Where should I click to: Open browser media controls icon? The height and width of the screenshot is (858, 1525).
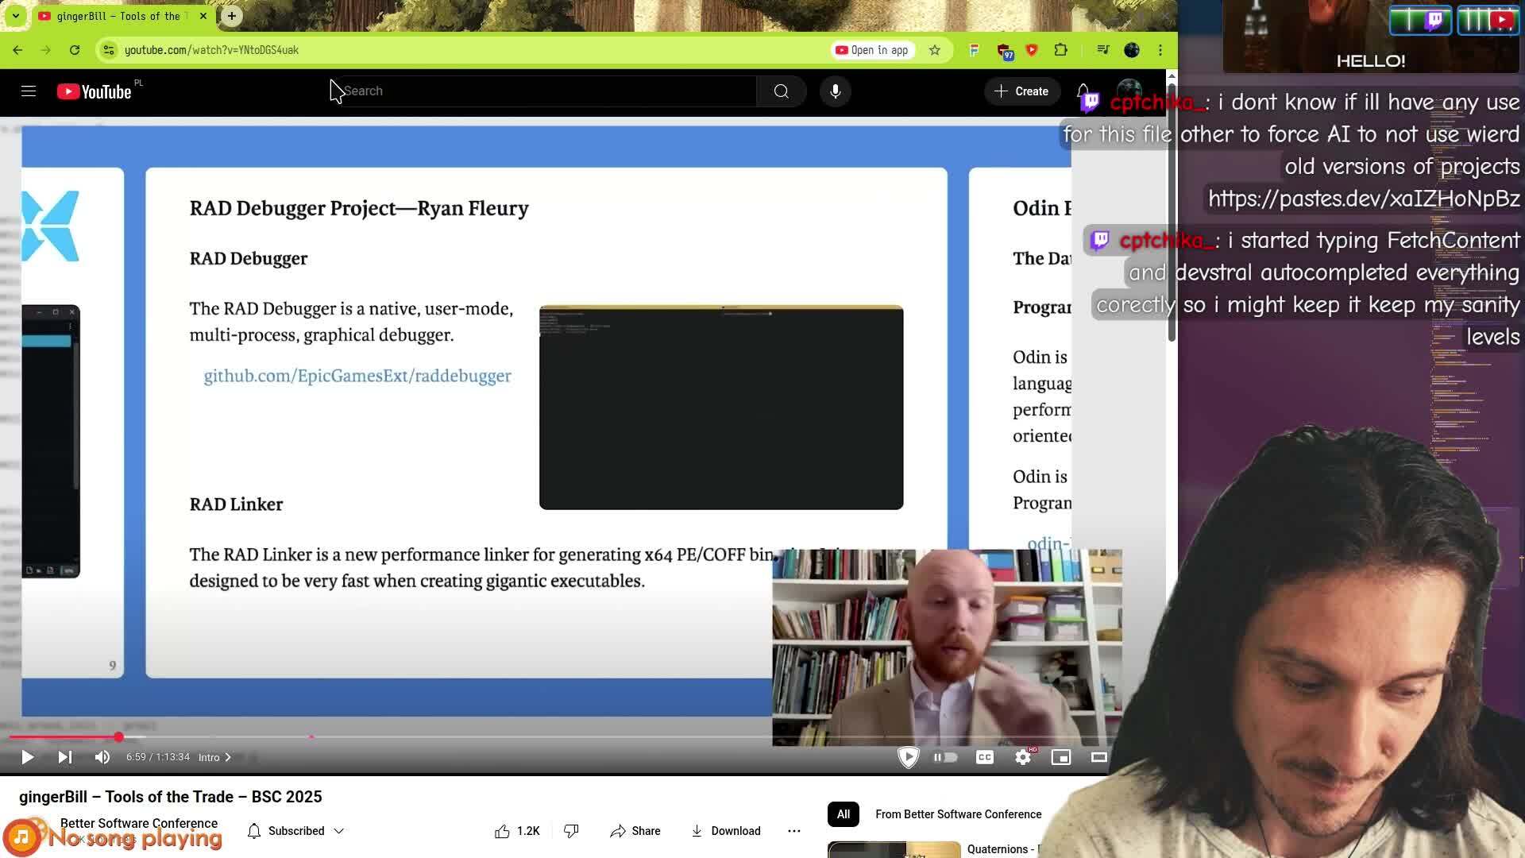tap(1102, 50)
